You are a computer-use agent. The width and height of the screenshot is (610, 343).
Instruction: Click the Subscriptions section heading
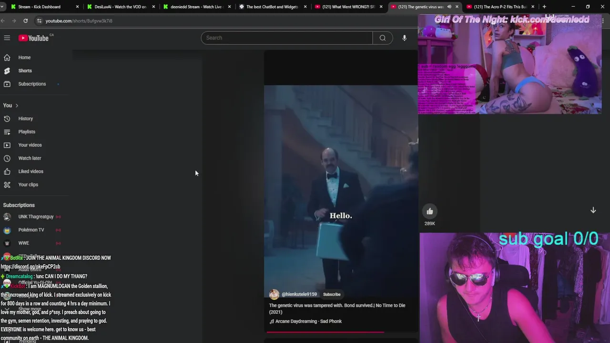[19, 205]
